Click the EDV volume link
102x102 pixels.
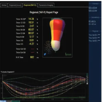pyautogui.click(x=93, y=7)
